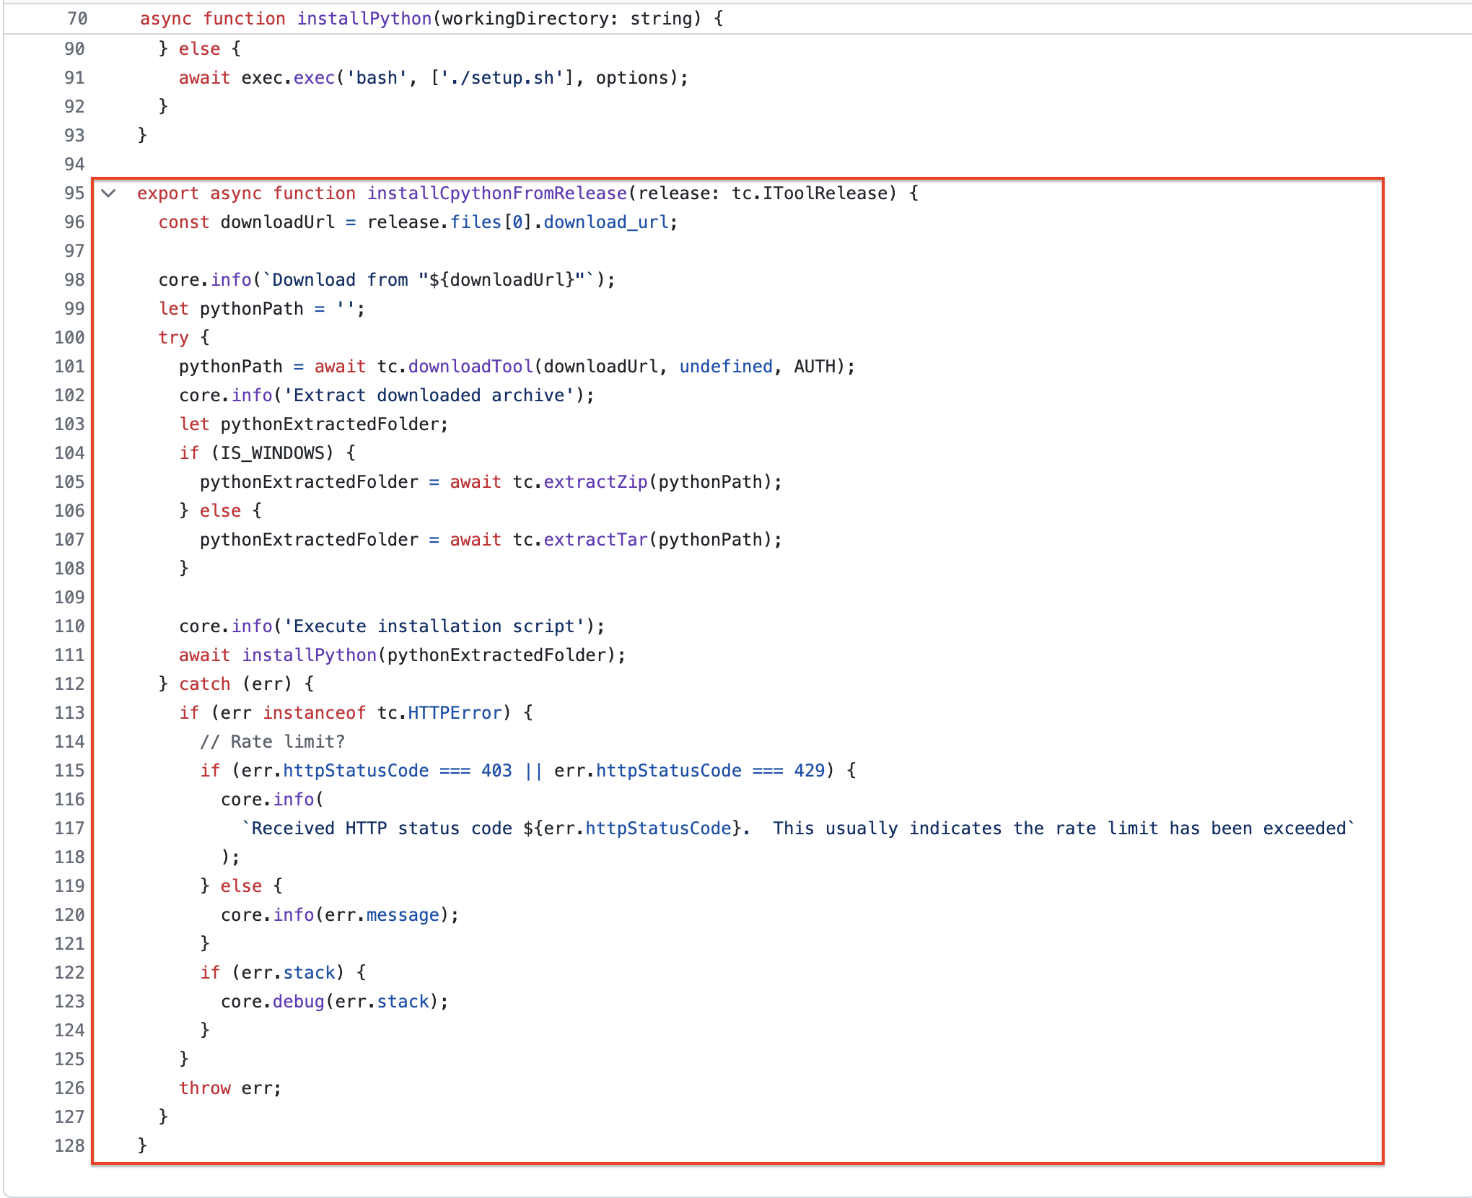Click download_url property on line 96

point(605,222)
